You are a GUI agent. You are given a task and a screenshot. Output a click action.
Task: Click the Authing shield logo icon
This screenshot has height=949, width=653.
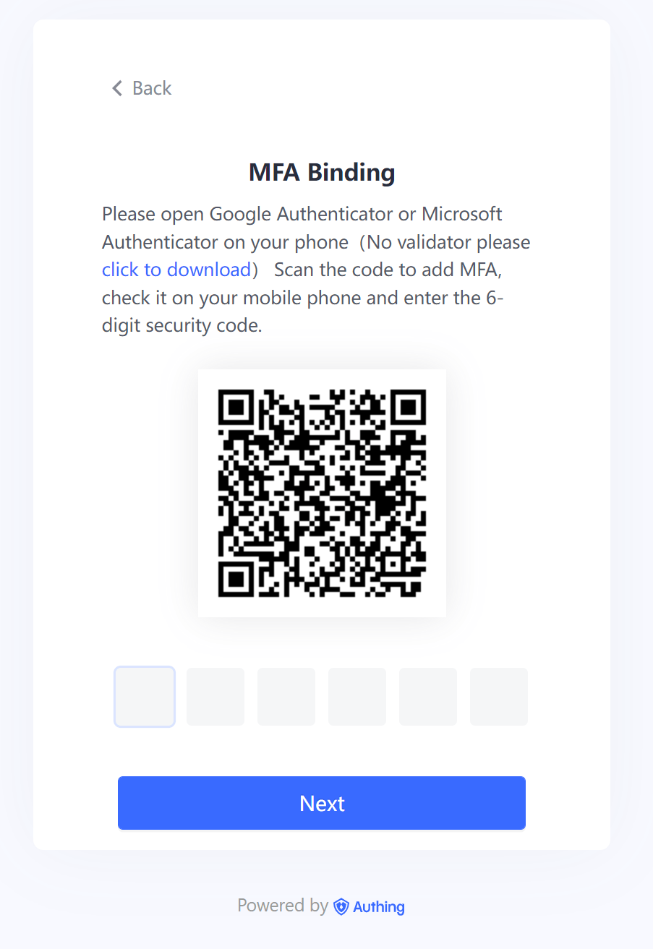coord(341,906)
